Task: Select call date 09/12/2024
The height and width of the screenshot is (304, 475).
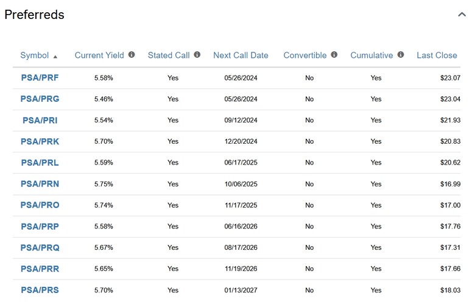Action: [x=241, y=121]
